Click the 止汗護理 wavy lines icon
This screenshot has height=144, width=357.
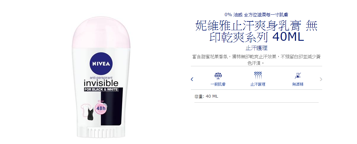[258, 76]
